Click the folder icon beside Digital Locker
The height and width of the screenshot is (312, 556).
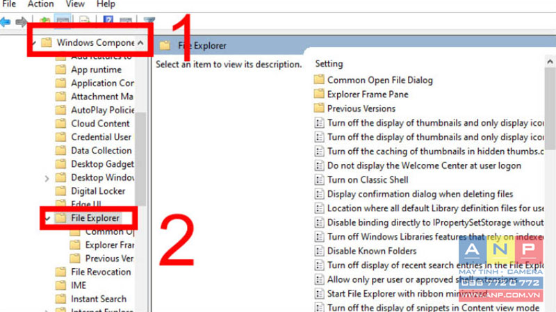pos(61,191)
